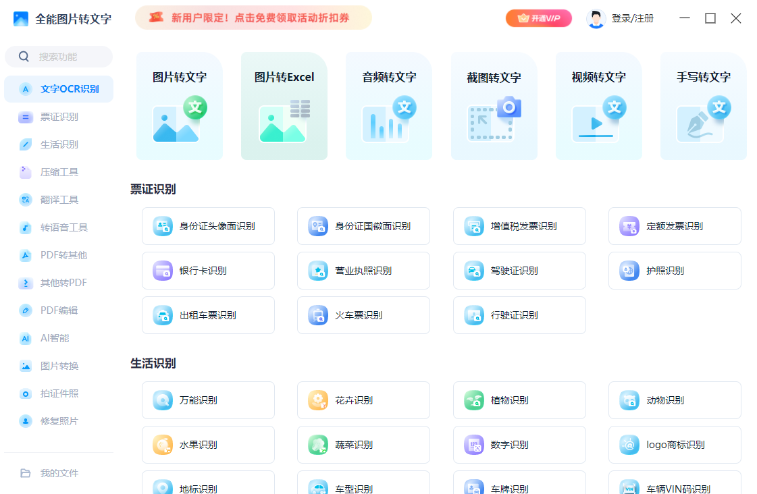The image size is (757, 494).
Task: Minimize the application window
Action: [685, 18]
